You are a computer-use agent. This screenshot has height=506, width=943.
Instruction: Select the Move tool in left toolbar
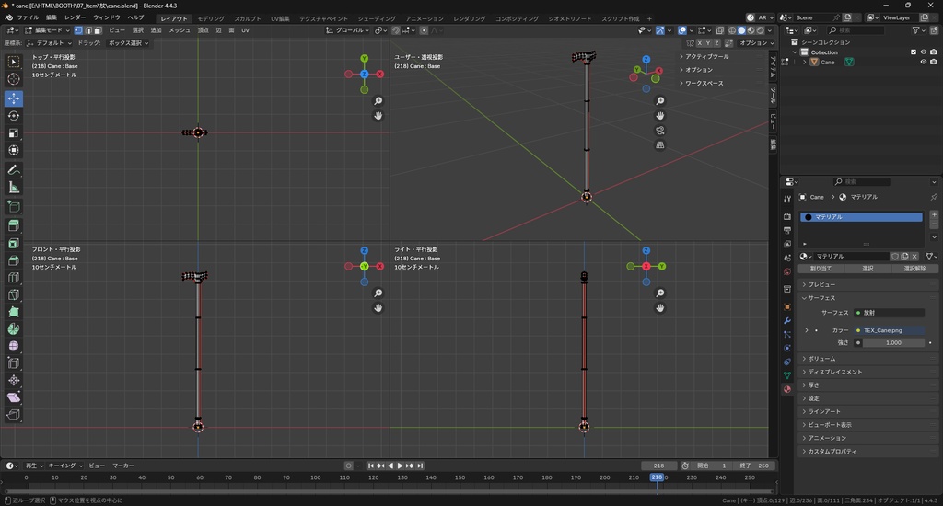click(x=13, y=98)
